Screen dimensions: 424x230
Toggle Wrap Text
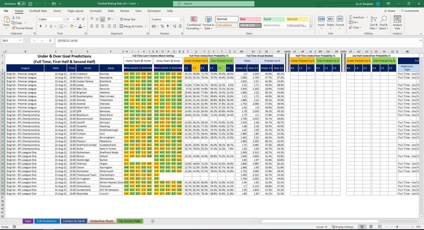pos(128,19)
